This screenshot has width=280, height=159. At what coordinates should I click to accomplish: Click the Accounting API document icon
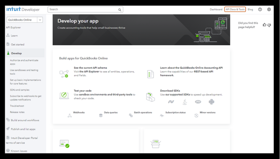[x=150, y=74]
